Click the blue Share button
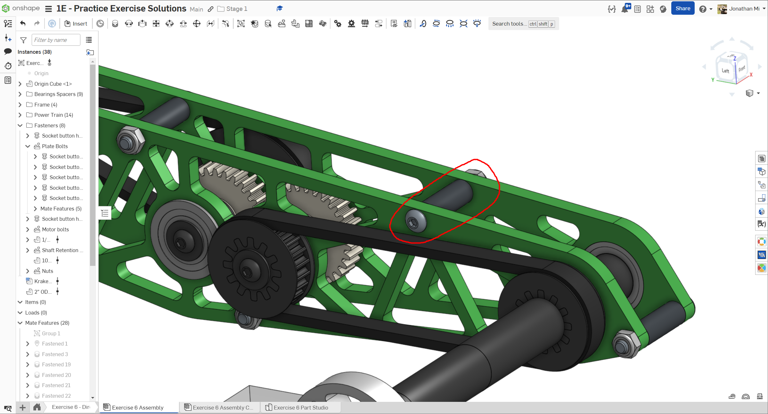Viewport: 768px width, 414px height. 682,9
